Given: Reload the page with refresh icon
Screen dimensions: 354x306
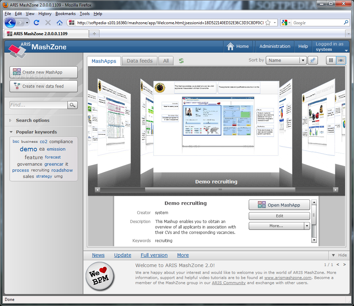Looking at the screenshot, I should point(36,23).
